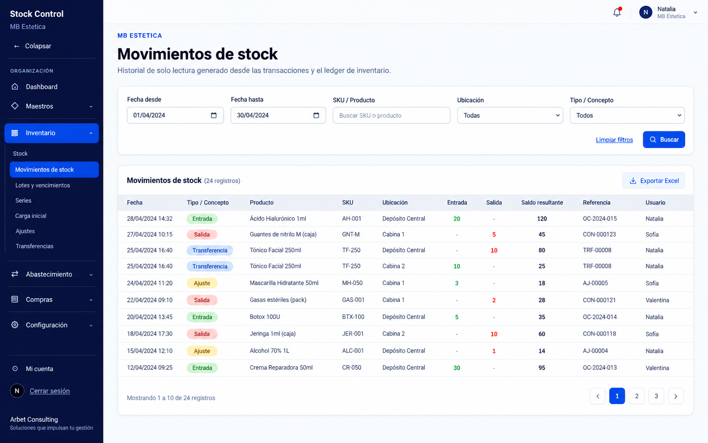Open the notifications bell
This screenshot has height=443, width=708.
pyautogui.click(x=617, y=13)
